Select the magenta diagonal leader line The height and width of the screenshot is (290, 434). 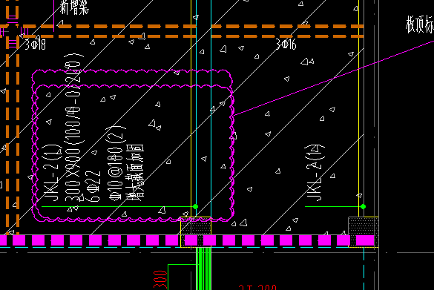click(334, 79)
